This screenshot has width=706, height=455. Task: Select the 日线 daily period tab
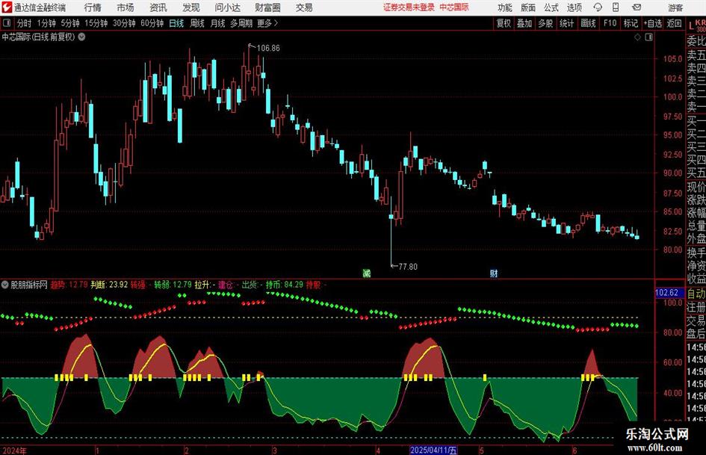[x=176, y=23]
